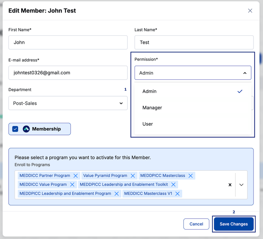Remove MEDDPICC Leadership and Enablement Toolkit tag
The width and height of the screenshot is (263, 239).
coord(174,184)
